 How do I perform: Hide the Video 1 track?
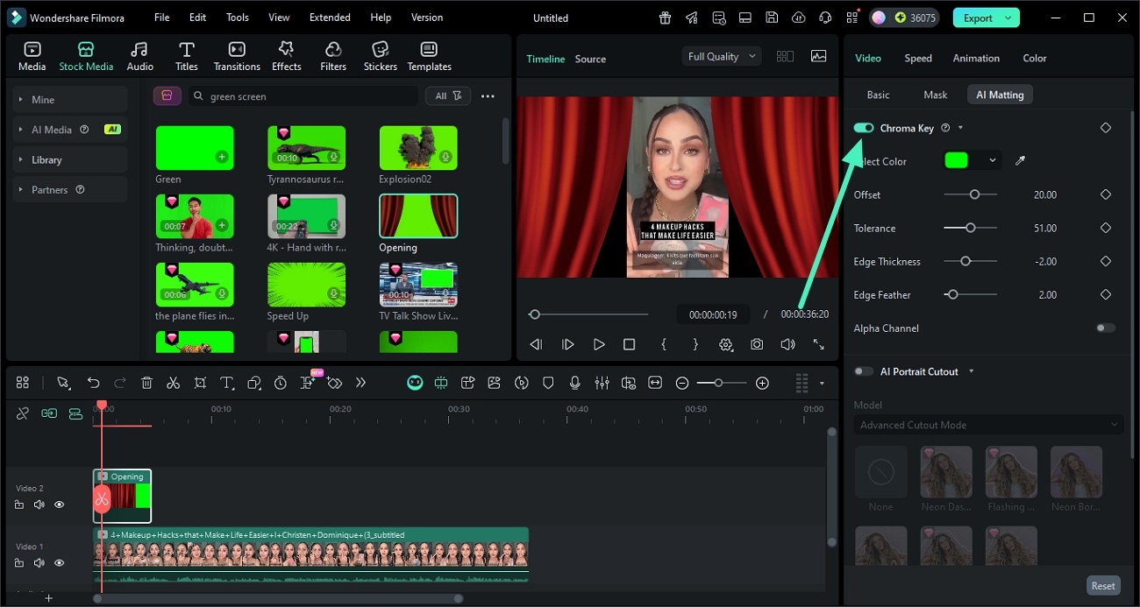(59, 562)
